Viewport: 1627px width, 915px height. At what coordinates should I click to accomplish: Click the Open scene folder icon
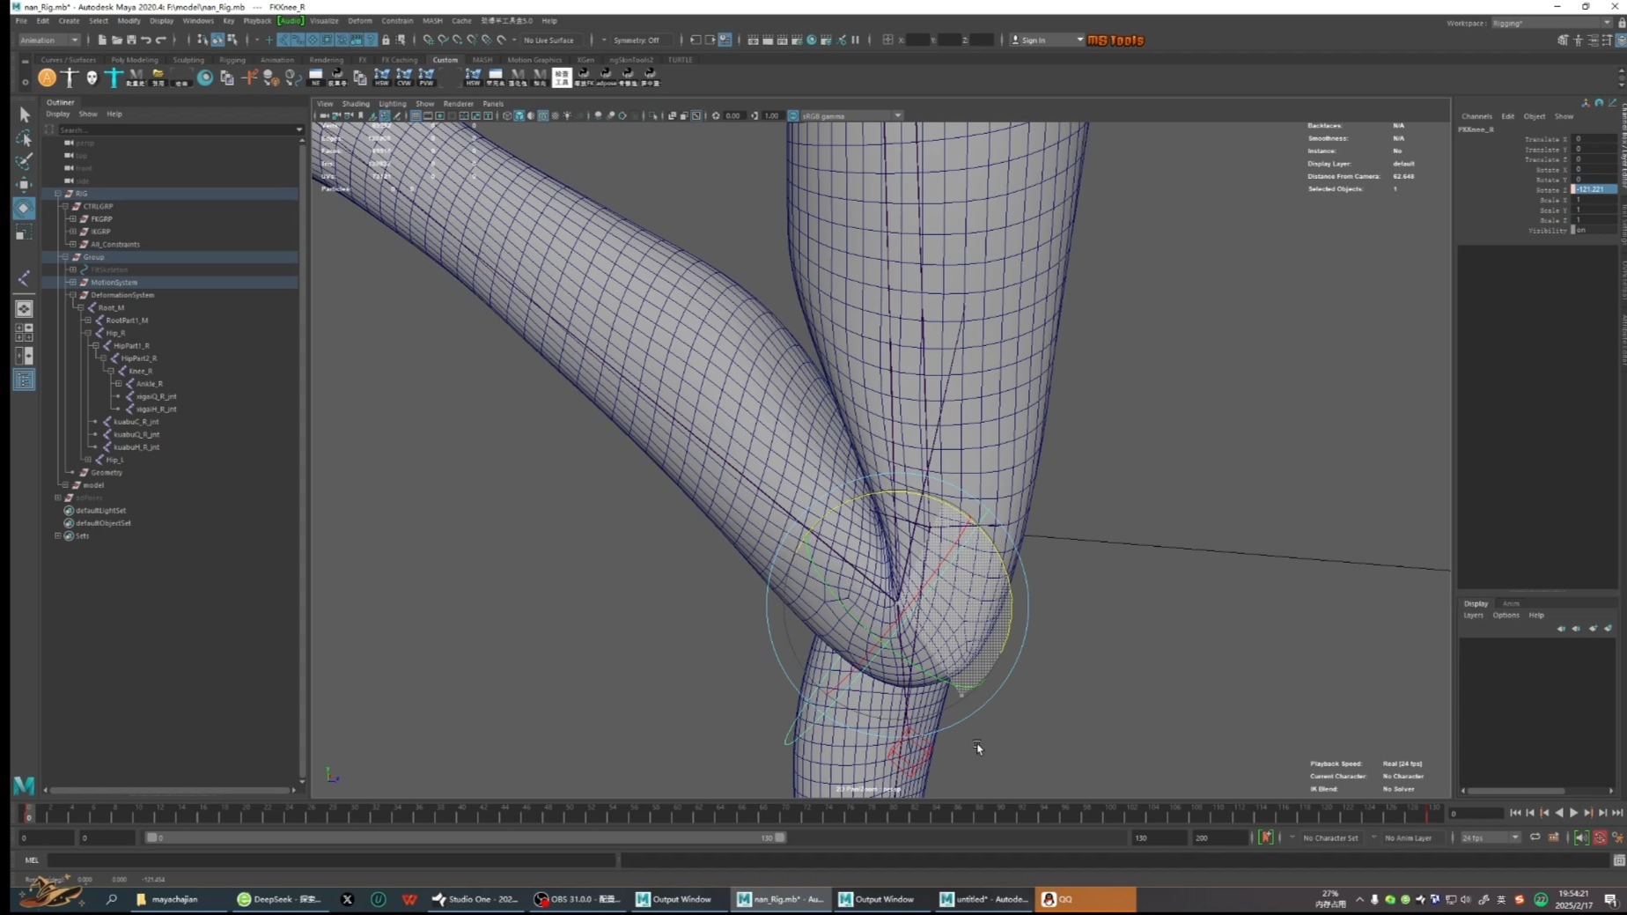click(x=116, y=40)
